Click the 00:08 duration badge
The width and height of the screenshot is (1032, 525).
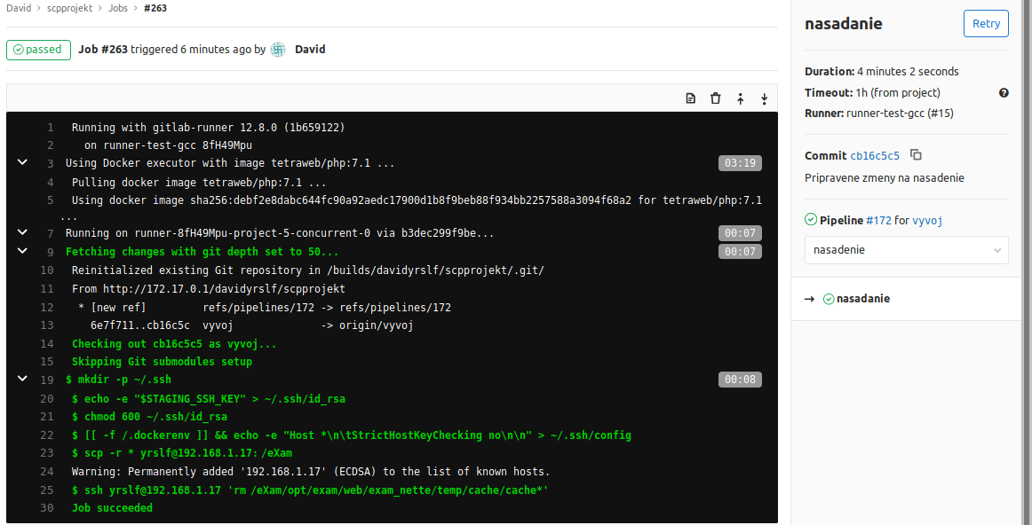point(740,380)
